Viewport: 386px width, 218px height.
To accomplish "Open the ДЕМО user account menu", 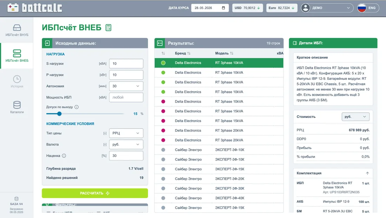I will (x=327, y=8).
